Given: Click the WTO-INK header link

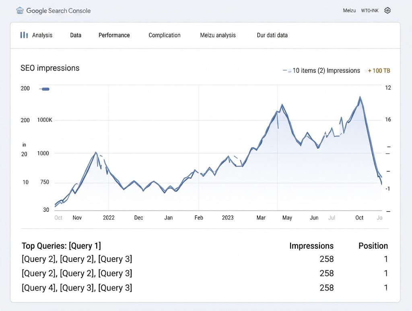Looking at the screenshot, I should (370, 10).
